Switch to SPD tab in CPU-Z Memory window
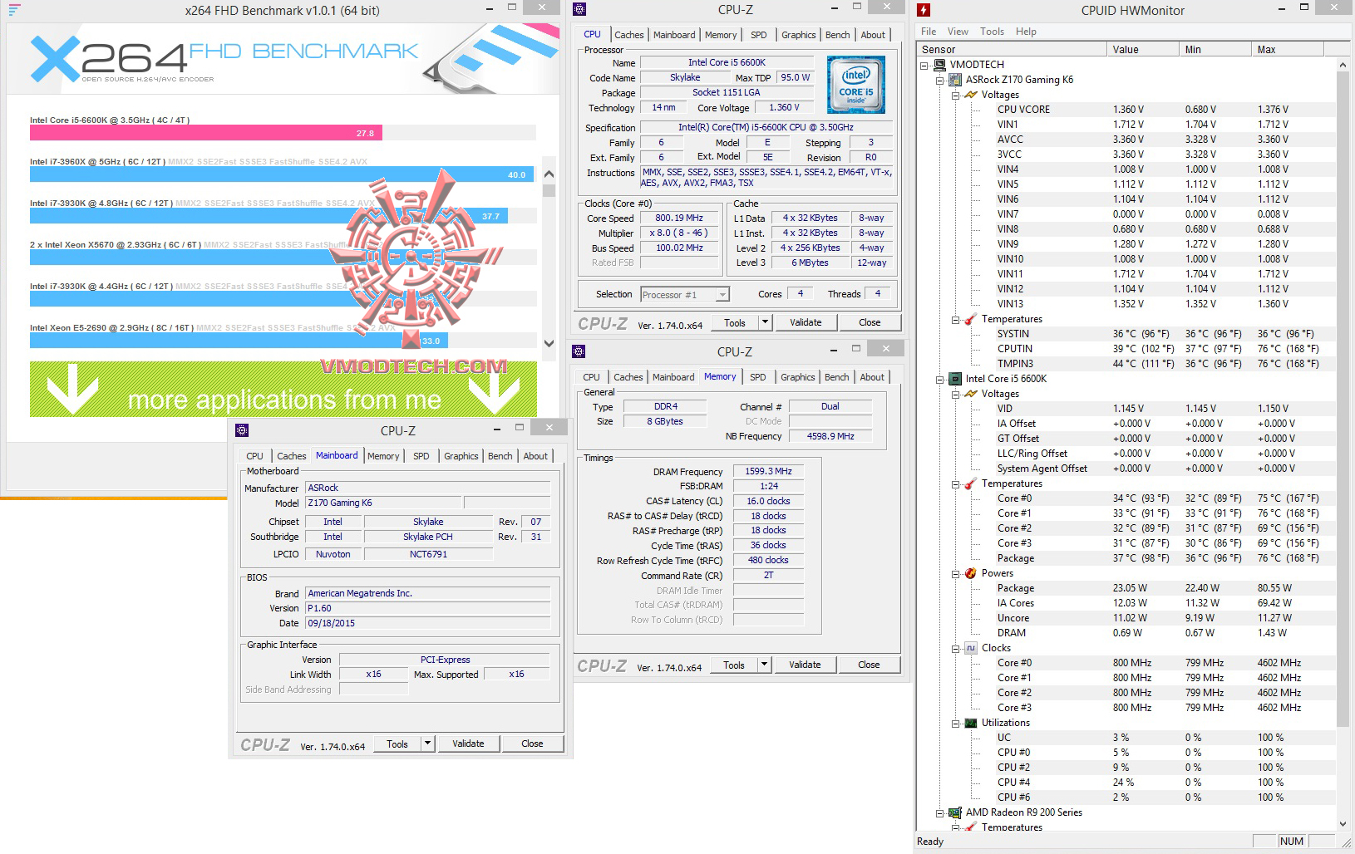Image resolution: width=1355 pixels, height=854 pixels. [757, 377]
